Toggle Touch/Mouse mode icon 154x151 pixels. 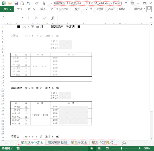coord(44,3)
